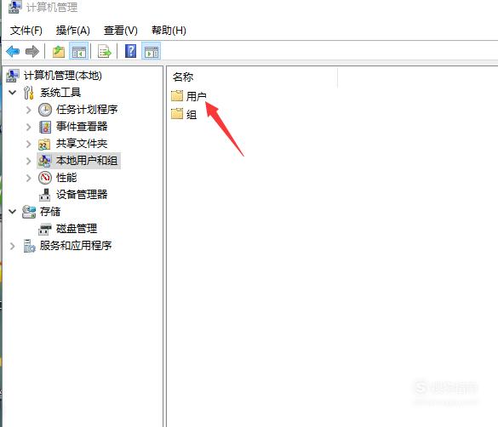
Task: Click the blue Back arrow toolbar icon
Action: click(13, 51)
